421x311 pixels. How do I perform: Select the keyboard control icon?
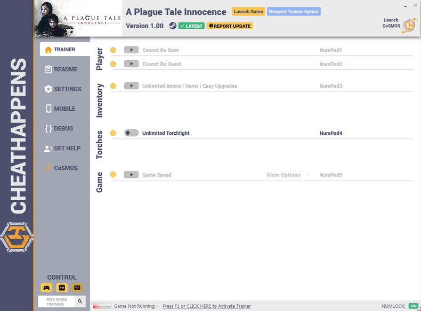[77, 288]
